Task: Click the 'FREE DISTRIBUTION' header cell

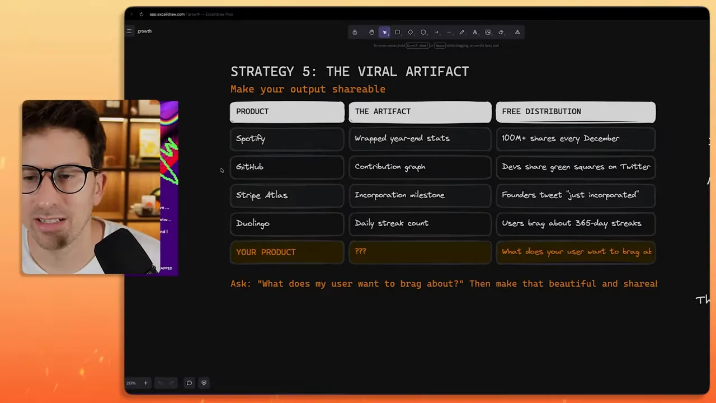Action: click(576, 112)
